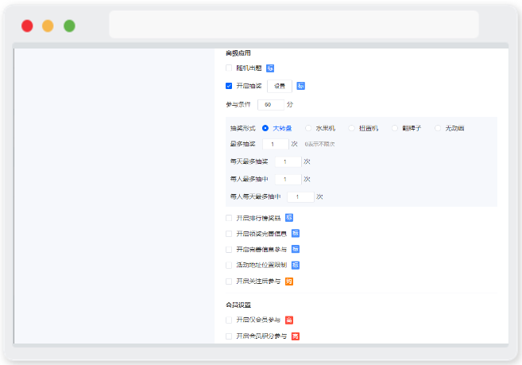
Task: Click the 抽奖形式 label
Action: (x=242, y=128)
